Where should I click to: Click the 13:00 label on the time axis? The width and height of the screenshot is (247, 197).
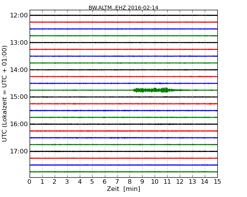[19, 42]
